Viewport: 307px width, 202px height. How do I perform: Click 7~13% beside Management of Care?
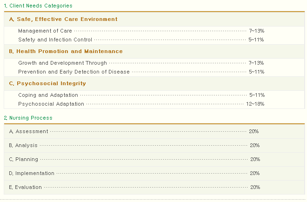[x=256, y=31]
